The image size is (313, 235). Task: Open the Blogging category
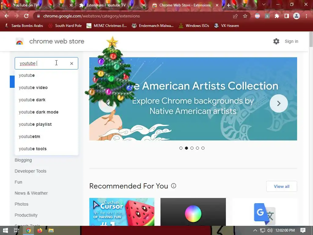(23, 160)
